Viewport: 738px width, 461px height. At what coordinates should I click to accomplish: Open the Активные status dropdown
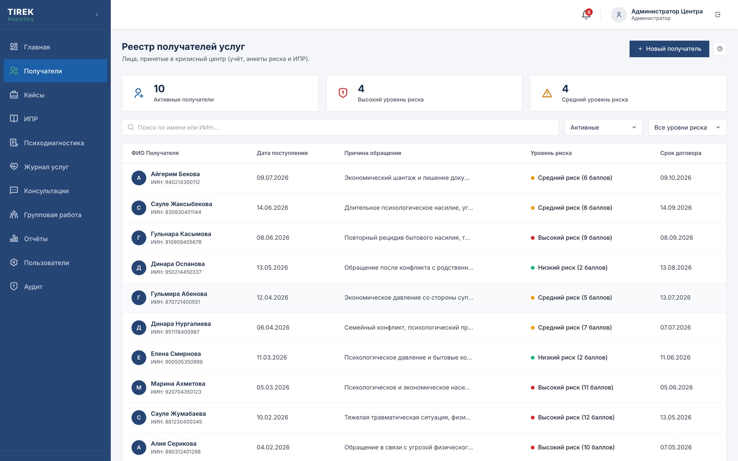coord(603,127)
